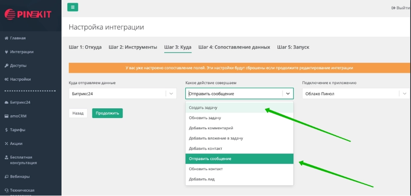The image size is (411, 196).
Task: Select Добавить лид from the list
Action: (x=202, y=179)
